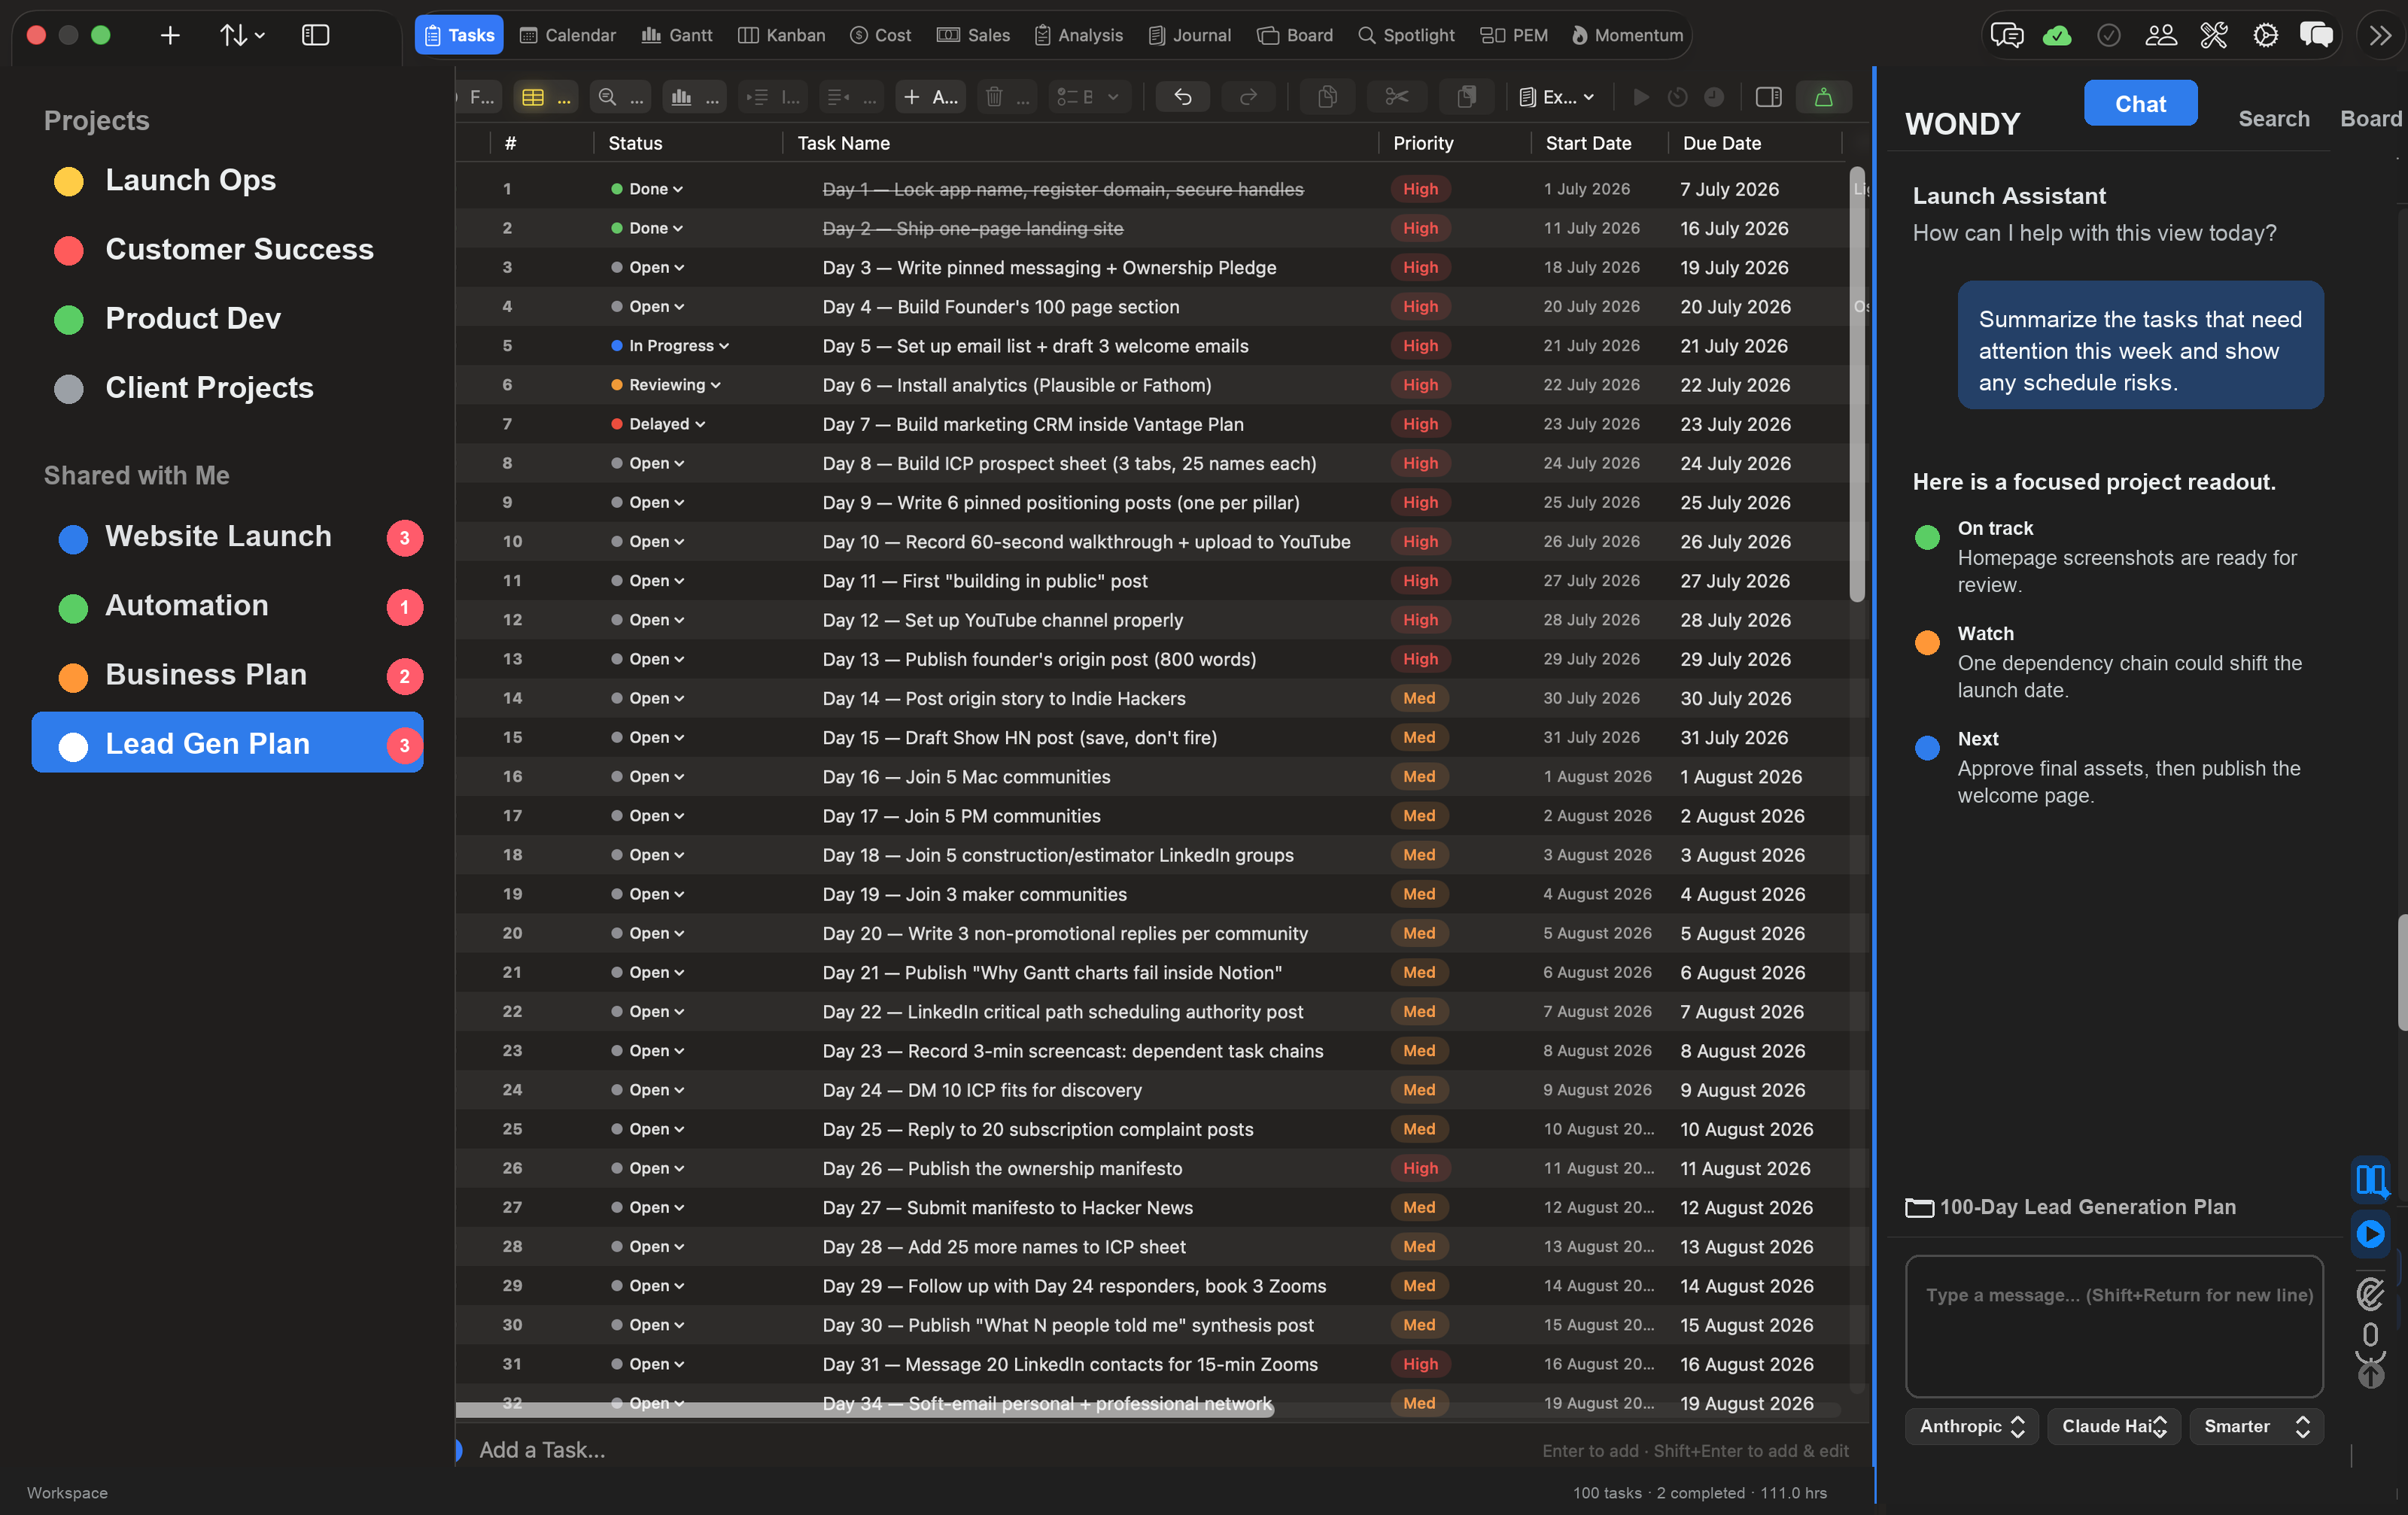Click the Priority column header
2408x1515 pixels.
click(1423, 143)
